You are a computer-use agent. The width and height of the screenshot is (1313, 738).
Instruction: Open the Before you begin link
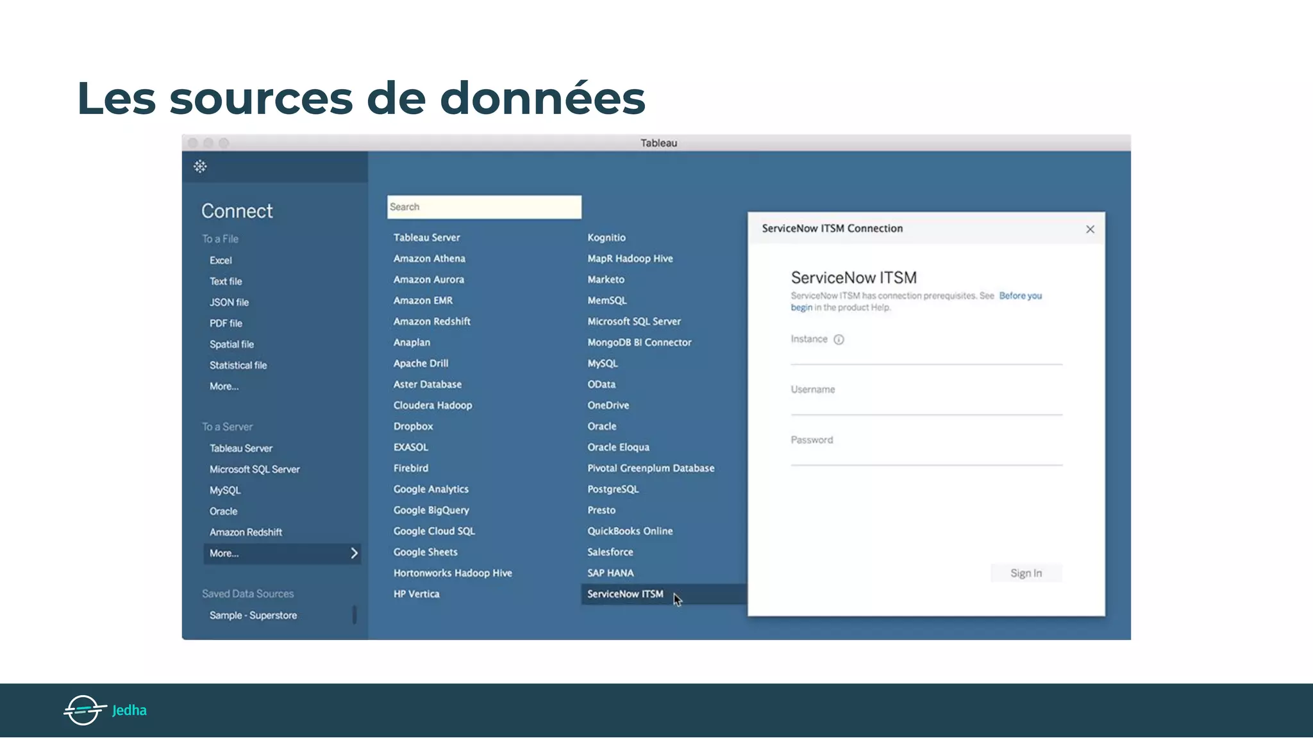coord(1020,296)
